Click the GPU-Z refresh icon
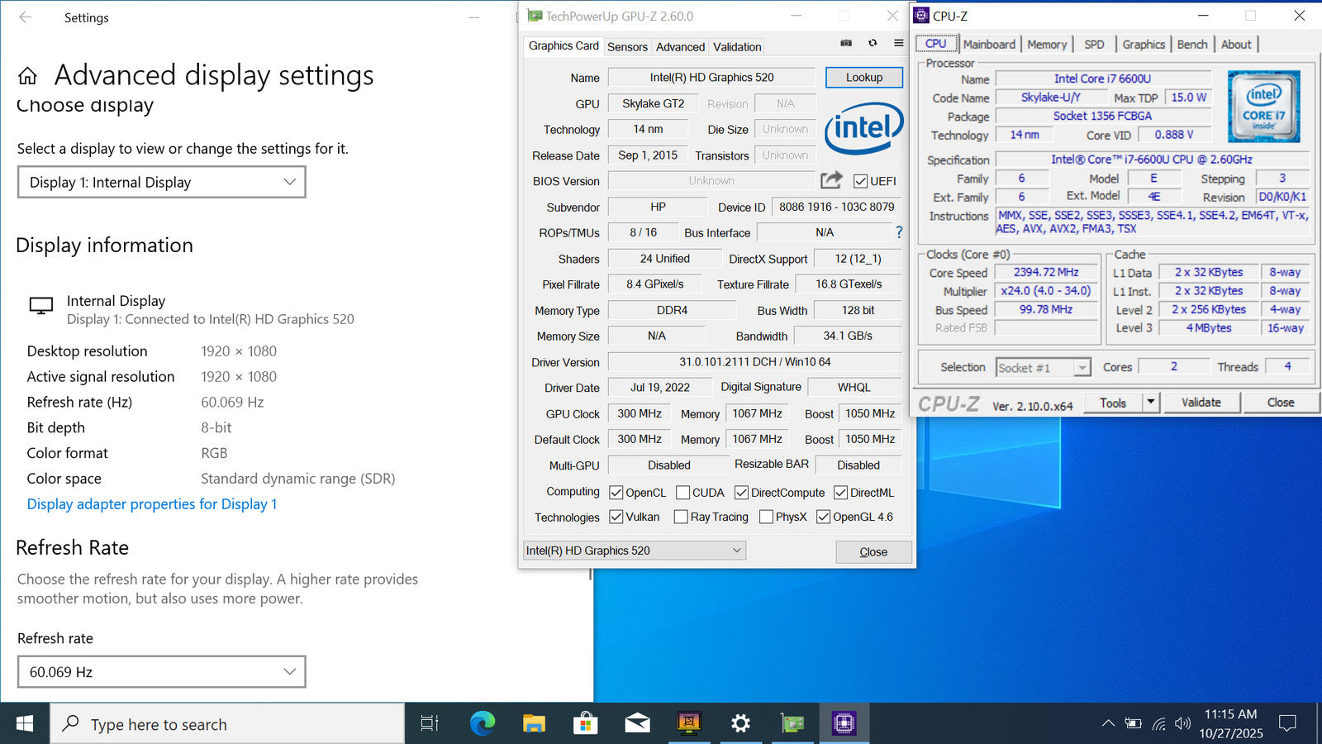Screen dimensions: 1322x744 873,43
